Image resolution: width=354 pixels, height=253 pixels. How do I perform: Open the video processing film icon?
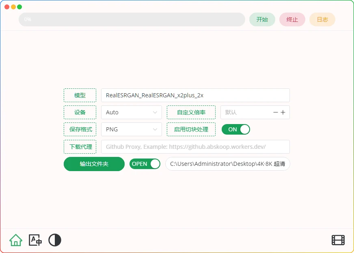click(338, 240)
